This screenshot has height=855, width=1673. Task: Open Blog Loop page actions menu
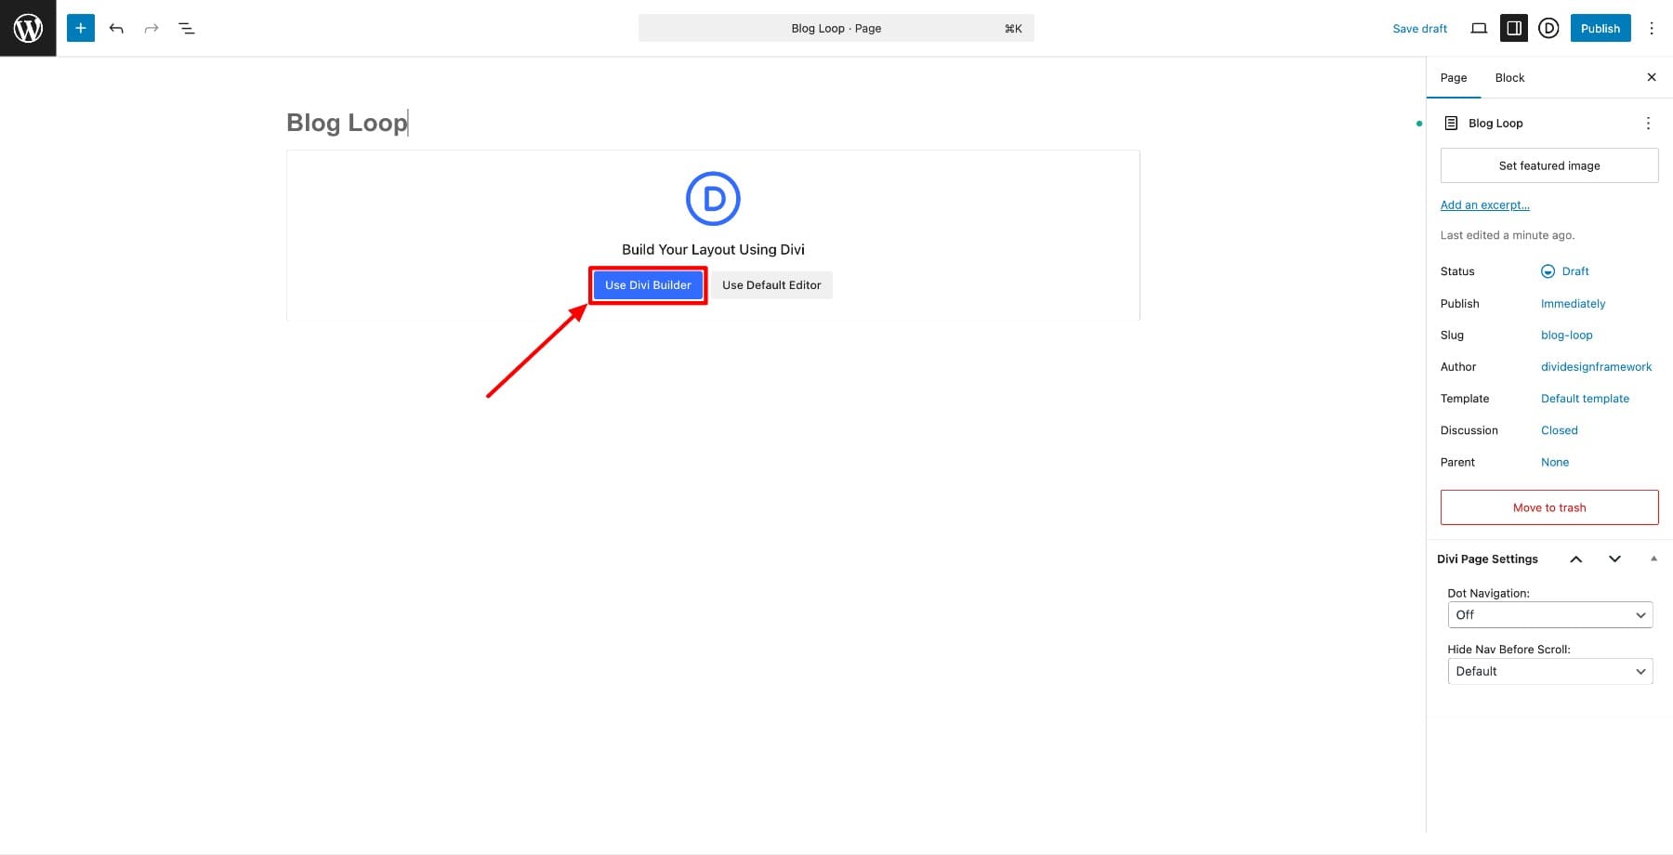tap(1648, 123)
